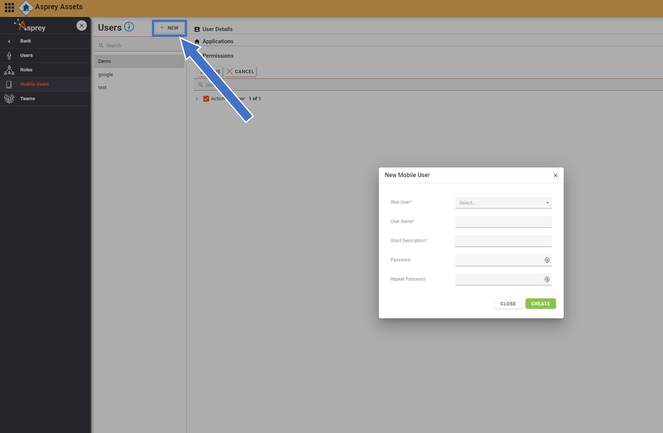
Task: Click the Roles hierarchy icon
Action: click(9, 70)
